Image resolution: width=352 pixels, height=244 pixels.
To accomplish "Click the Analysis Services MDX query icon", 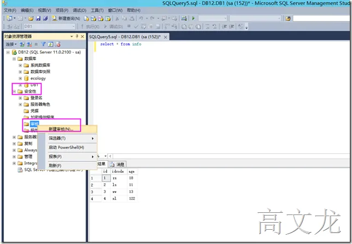I will pos(93,19).
